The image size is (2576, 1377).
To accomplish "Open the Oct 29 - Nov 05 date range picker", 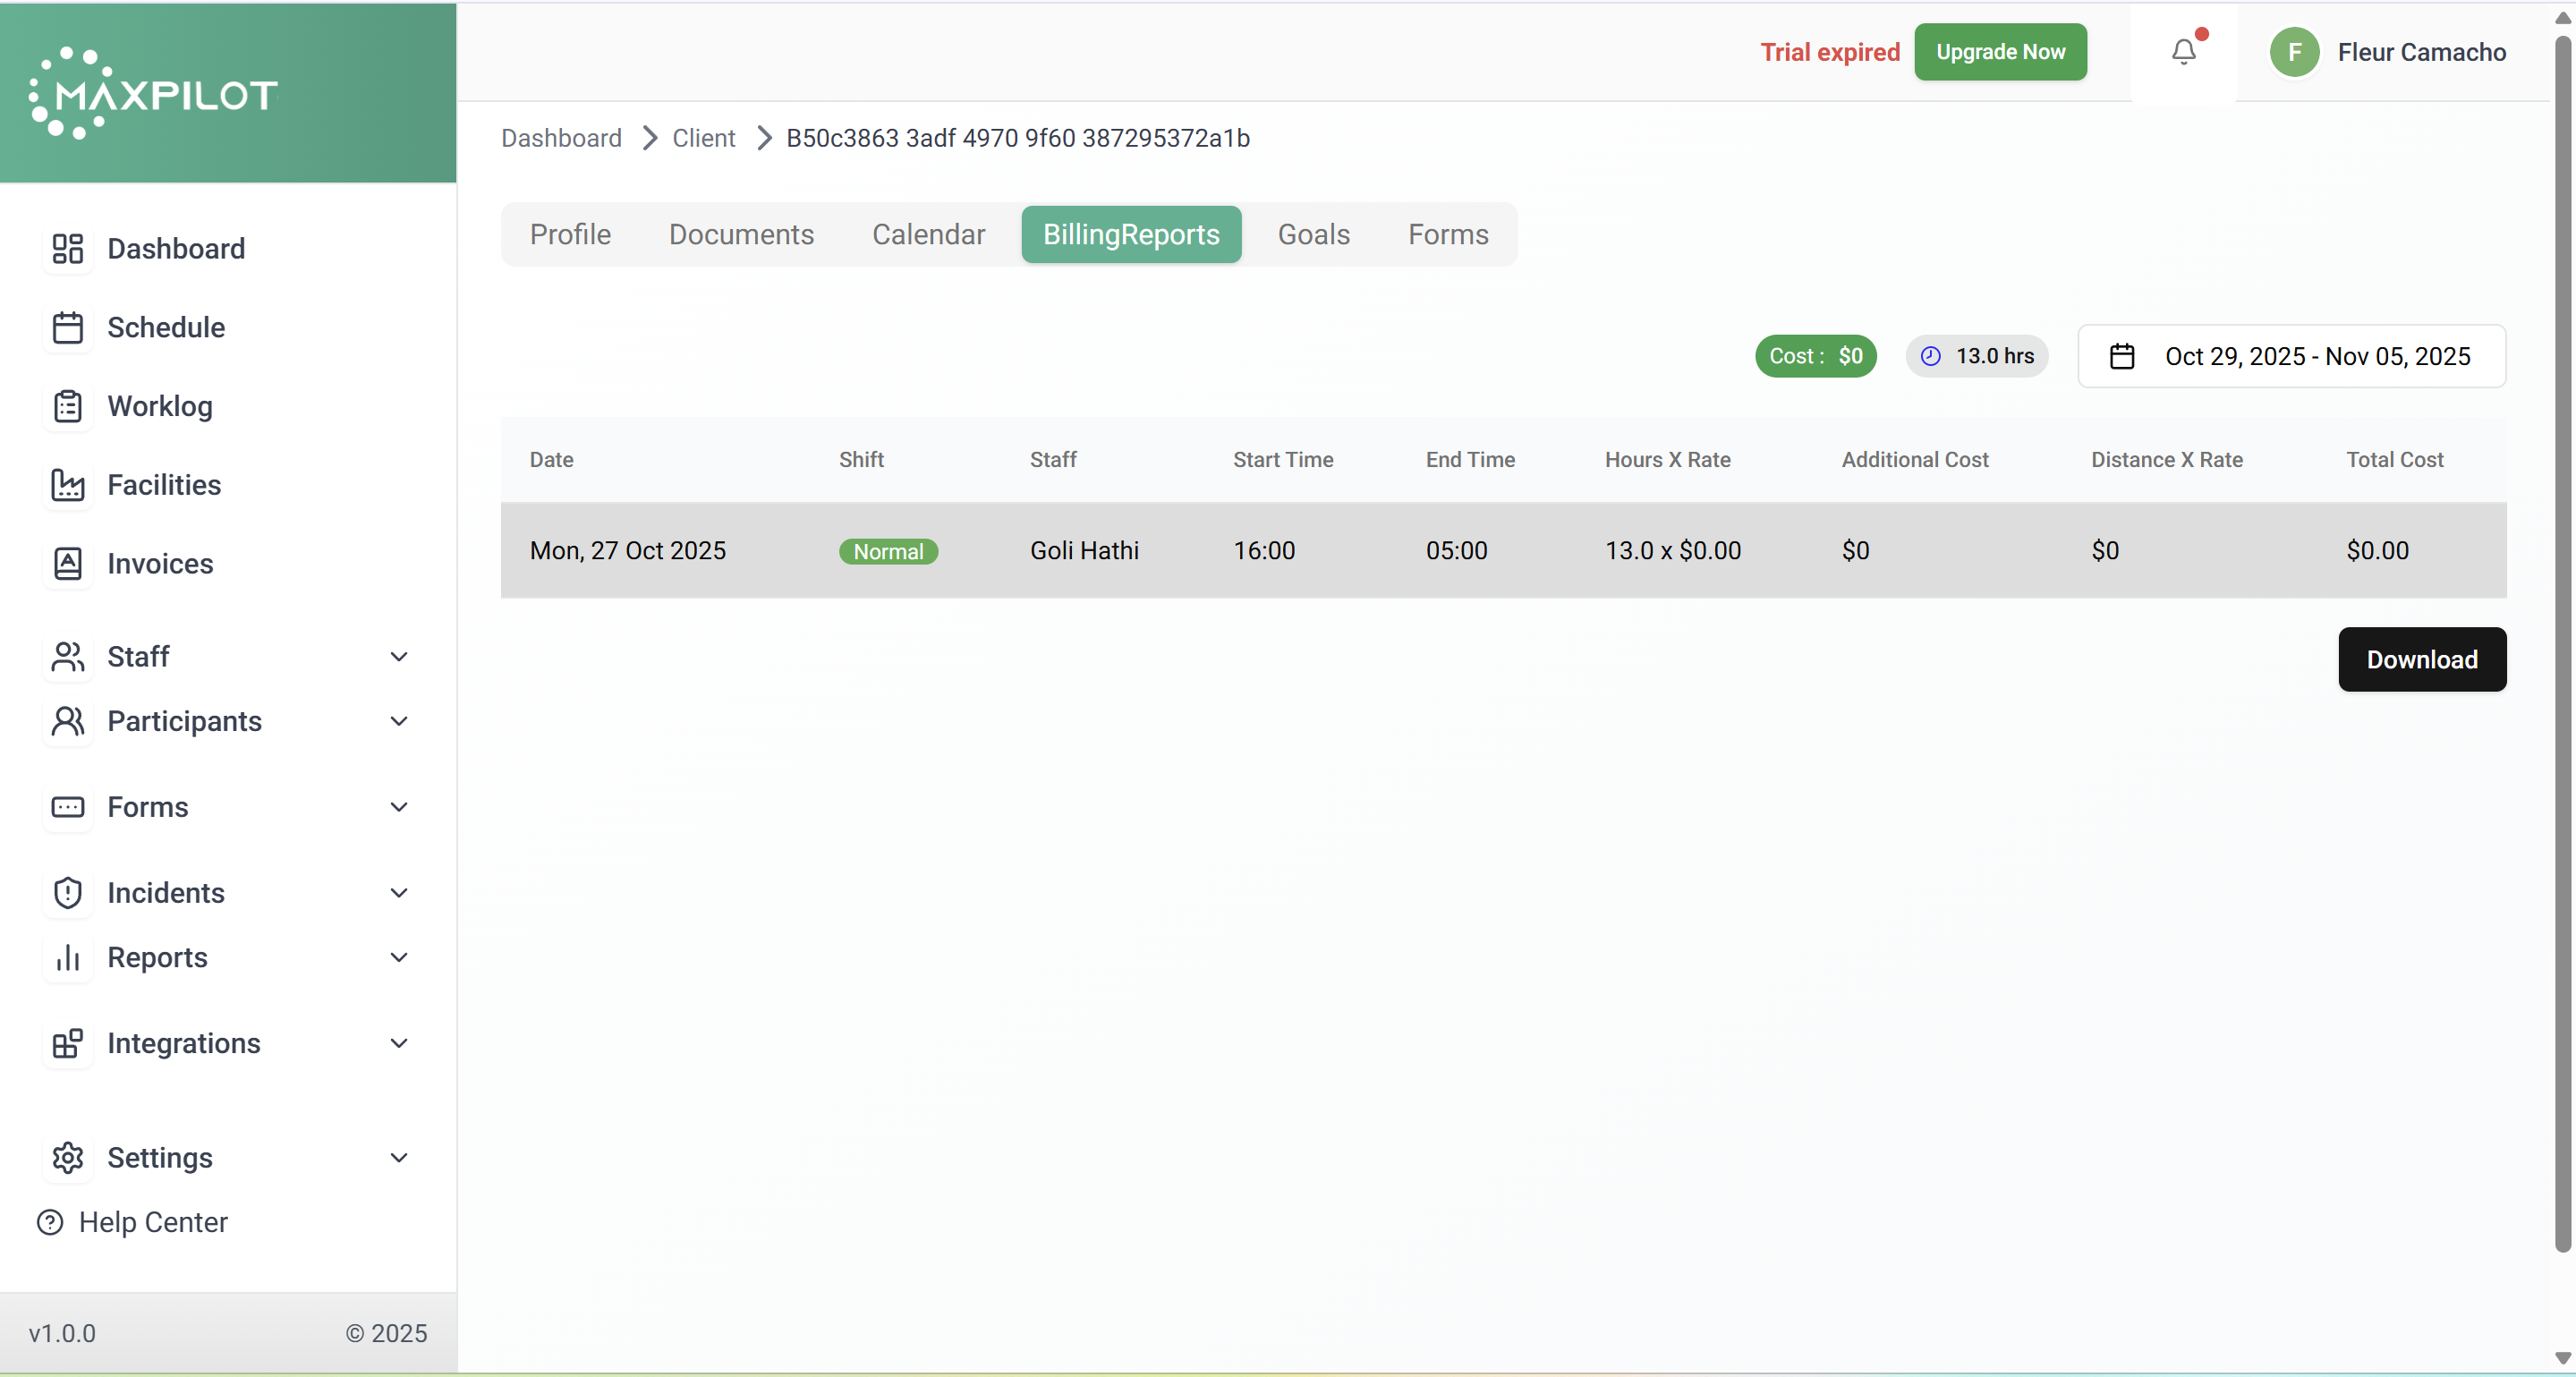I will click(2291, 356).
